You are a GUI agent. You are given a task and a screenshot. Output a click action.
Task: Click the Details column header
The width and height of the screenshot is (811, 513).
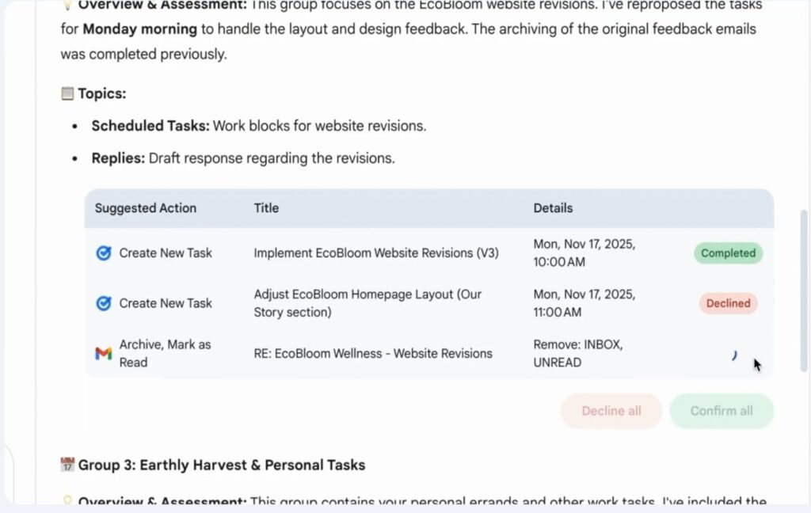(553, 208)
